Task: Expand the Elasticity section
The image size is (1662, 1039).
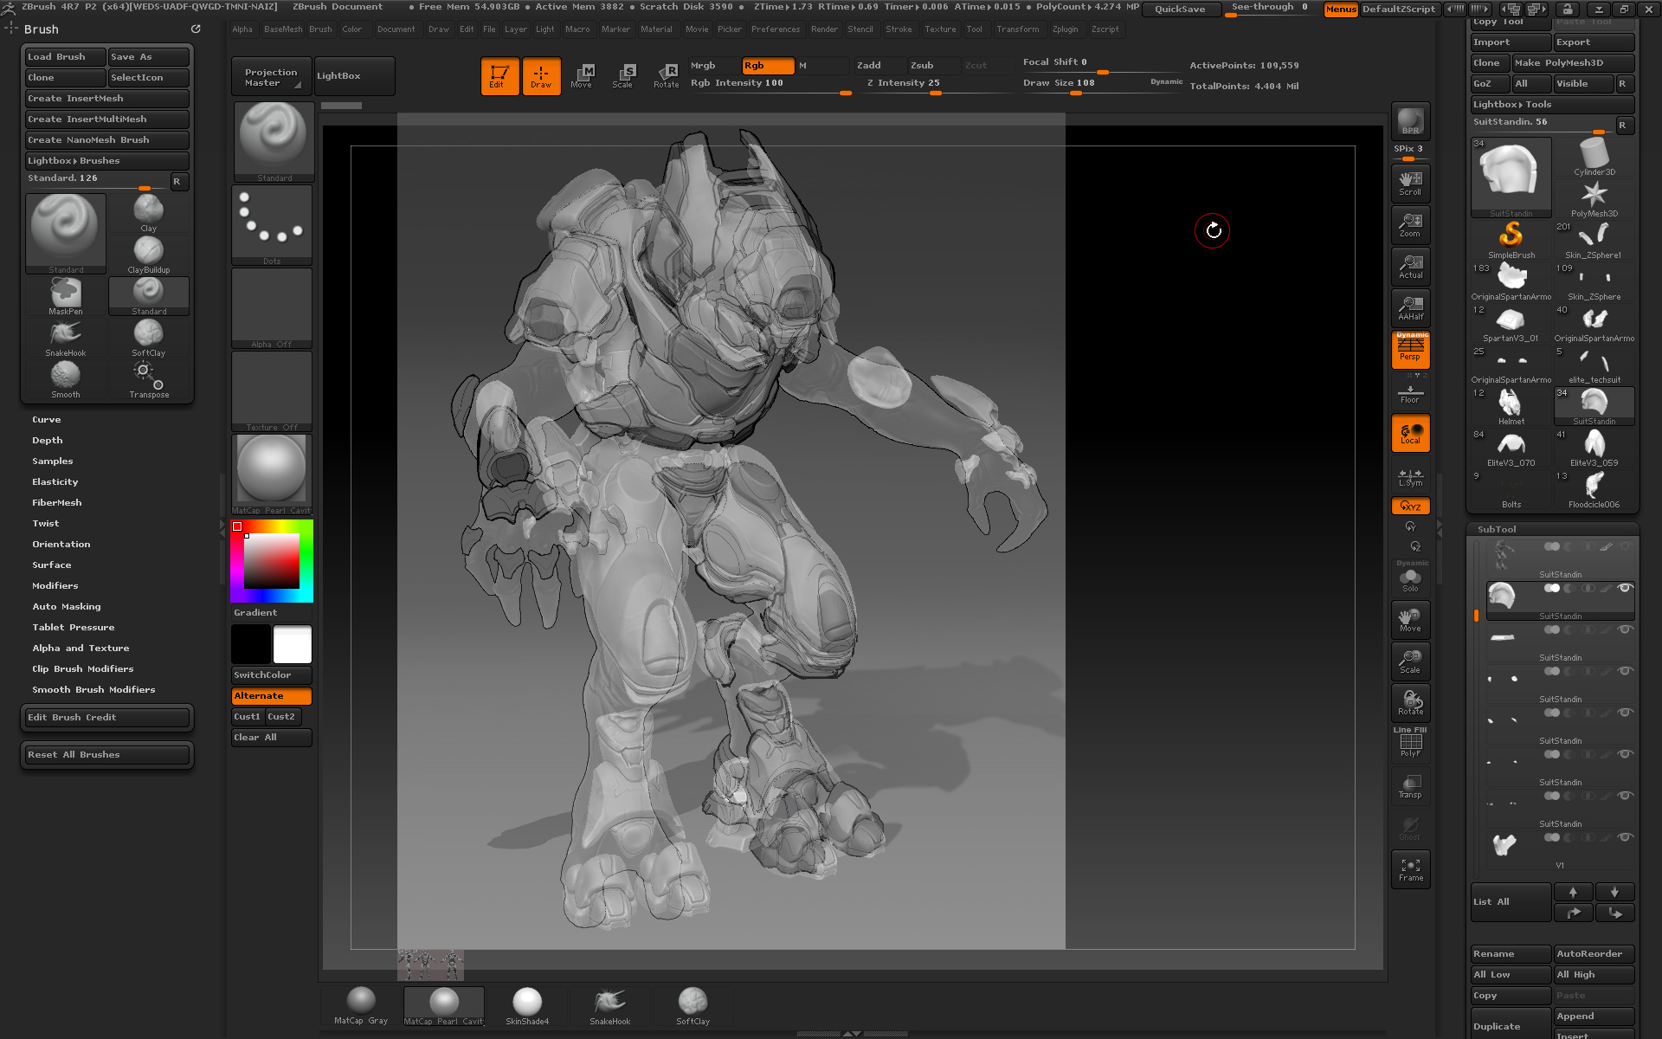Action: (55, 481)
